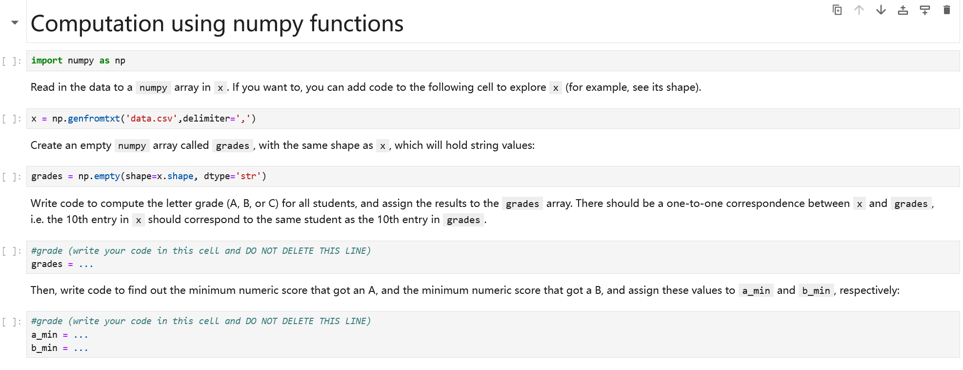The width and height of the screenshot is (963, 370).
Task: Click the move cell up icon
Action: 858,10
